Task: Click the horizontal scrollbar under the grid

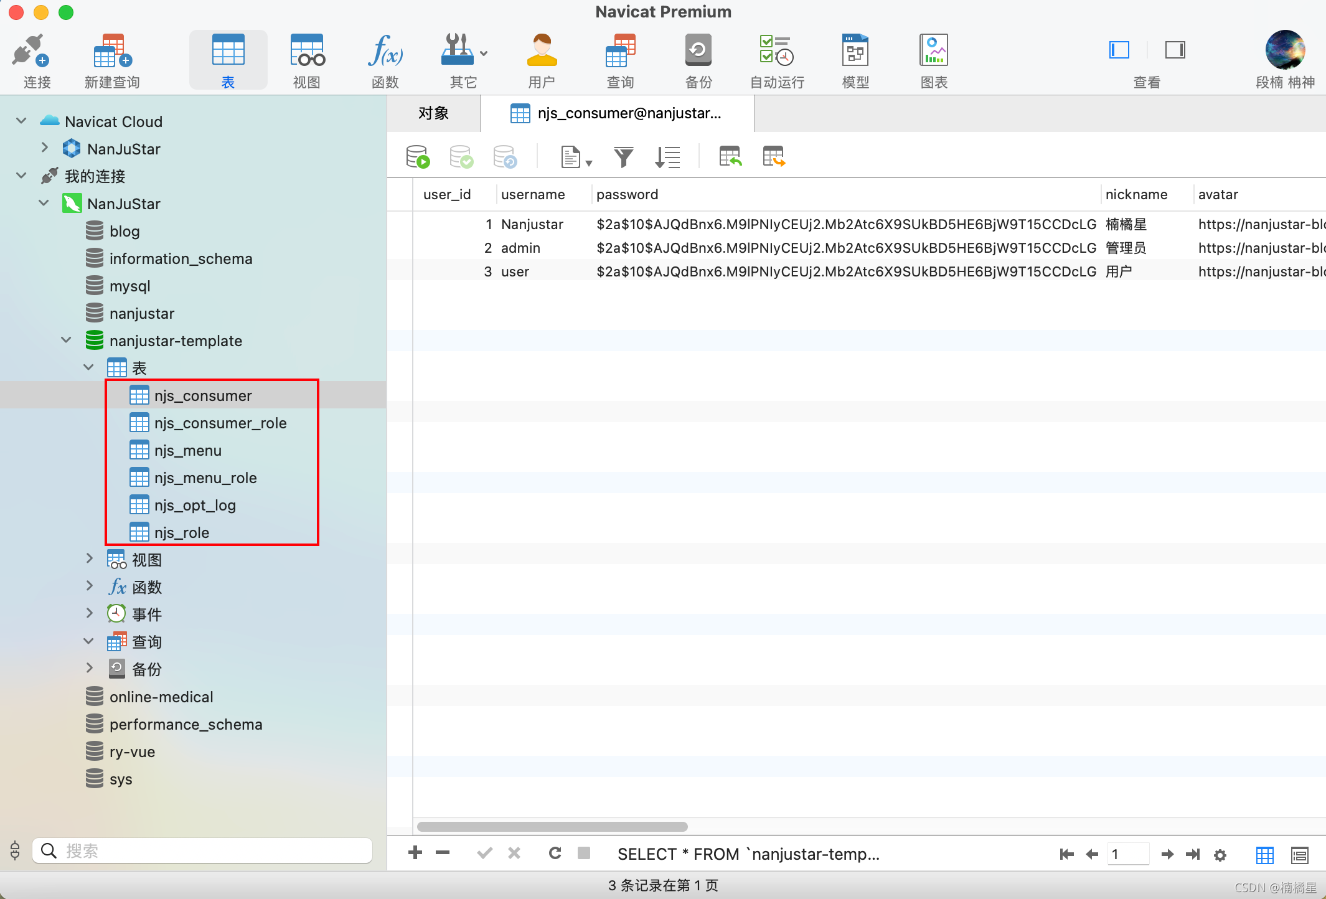Action: click(552, 827)
